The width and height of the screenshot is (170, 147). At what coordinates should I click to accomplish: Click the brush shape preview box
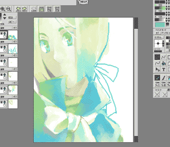coord(158,44)
